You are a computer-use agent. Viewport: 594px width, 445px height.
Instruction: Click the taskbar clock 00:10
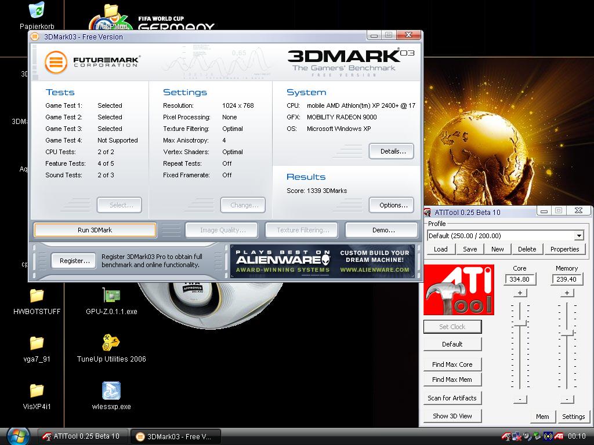577,436
